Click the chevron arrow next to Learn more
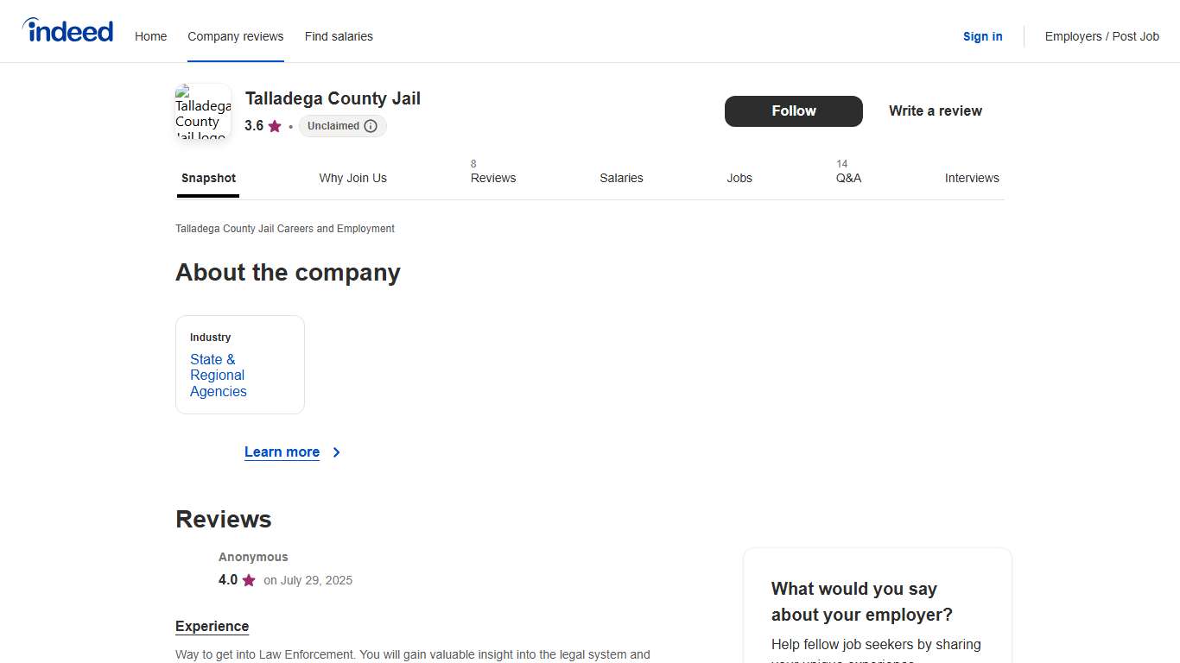Viewport: 1180px width, 663px height. click(337, 452)
